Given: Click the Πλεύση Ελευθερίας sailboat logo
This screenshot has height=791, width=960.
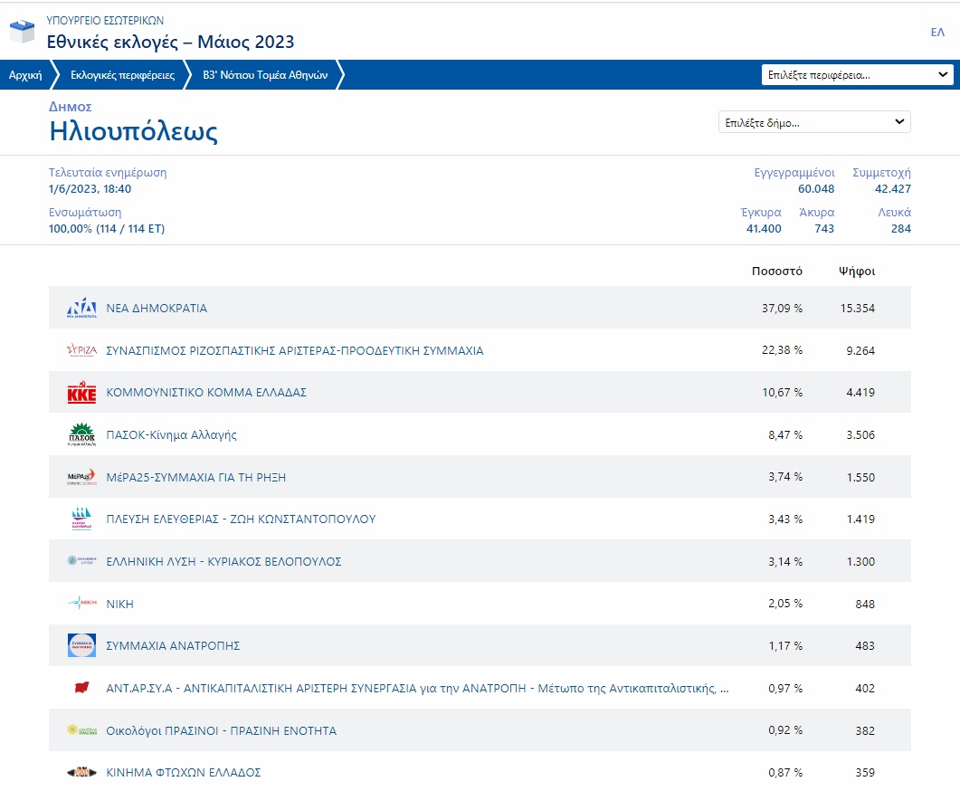Looking at the screenshot, I should pyautogui.click(x=81, y=519).
